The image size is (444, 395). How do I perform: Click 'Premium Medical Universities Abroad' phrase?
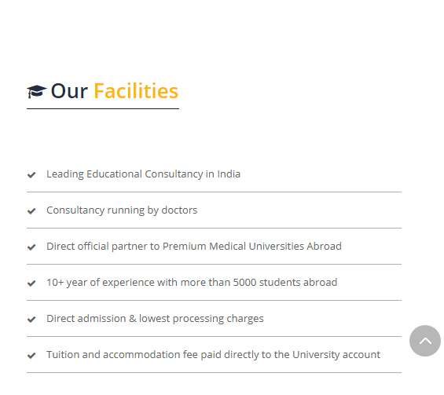pos(252,247)
